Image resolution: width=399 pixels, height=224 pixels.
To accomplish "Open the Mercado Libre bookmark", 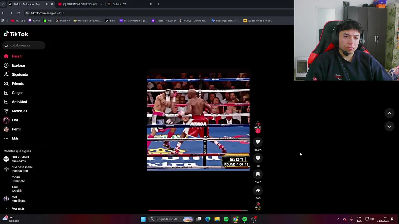I will pos(87,21).
